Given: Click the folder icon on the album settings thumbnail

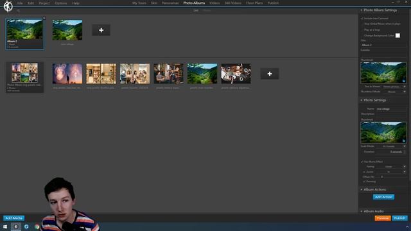Looking at the screenshot, I should point(404,81).
